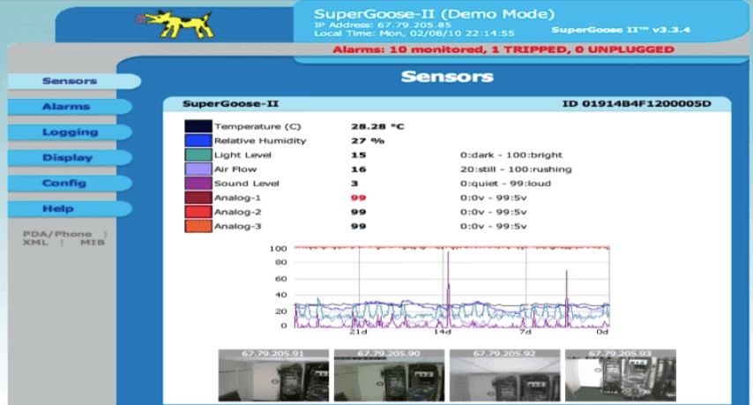Click the Air Flow label
This screenshot has height=405, width=753.
tap(235, 169)
